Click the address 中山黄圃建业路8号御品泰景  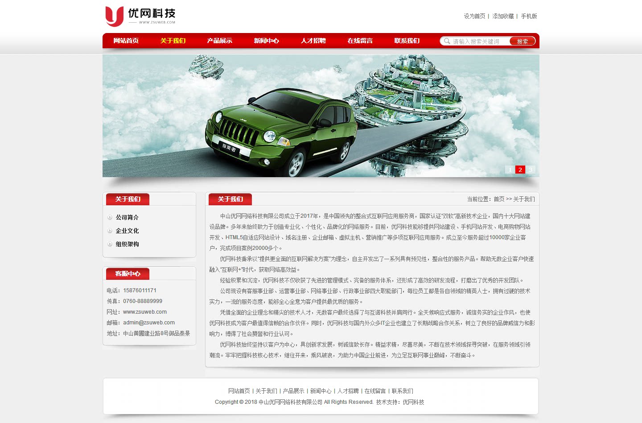pos(156,333)
